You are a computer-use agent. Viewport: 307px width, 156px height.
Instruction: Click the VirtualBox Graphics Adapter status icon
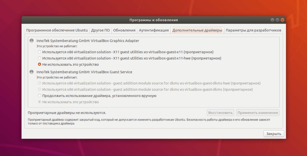click(32, 40)
